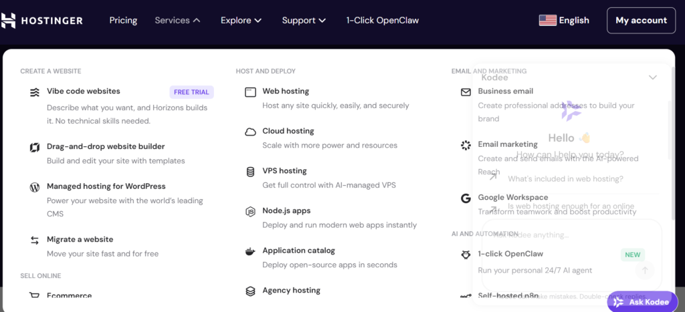This screenshot has height=312, width=685.
Task: Switch language from English
Action: click(x=564, y=20)
